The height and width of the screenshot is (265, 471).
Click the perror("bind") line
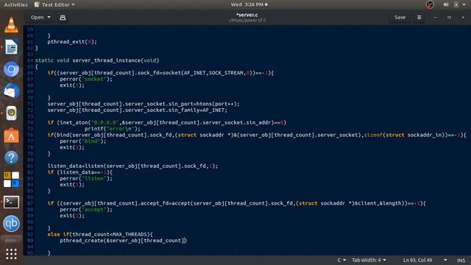[83, 141]
